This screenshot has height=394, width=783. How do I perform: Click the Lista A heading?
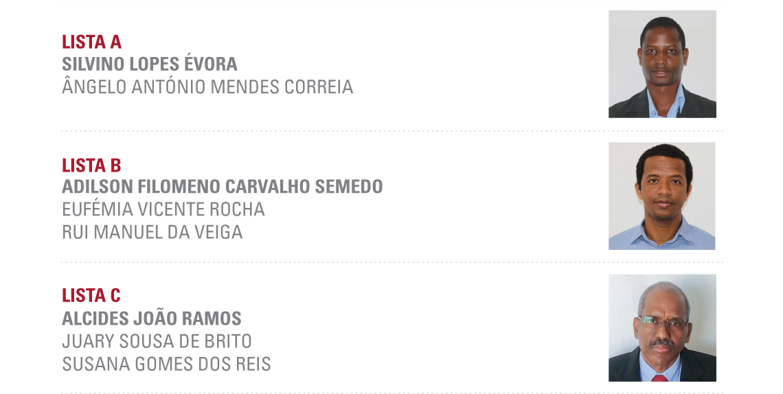[91, 42]
